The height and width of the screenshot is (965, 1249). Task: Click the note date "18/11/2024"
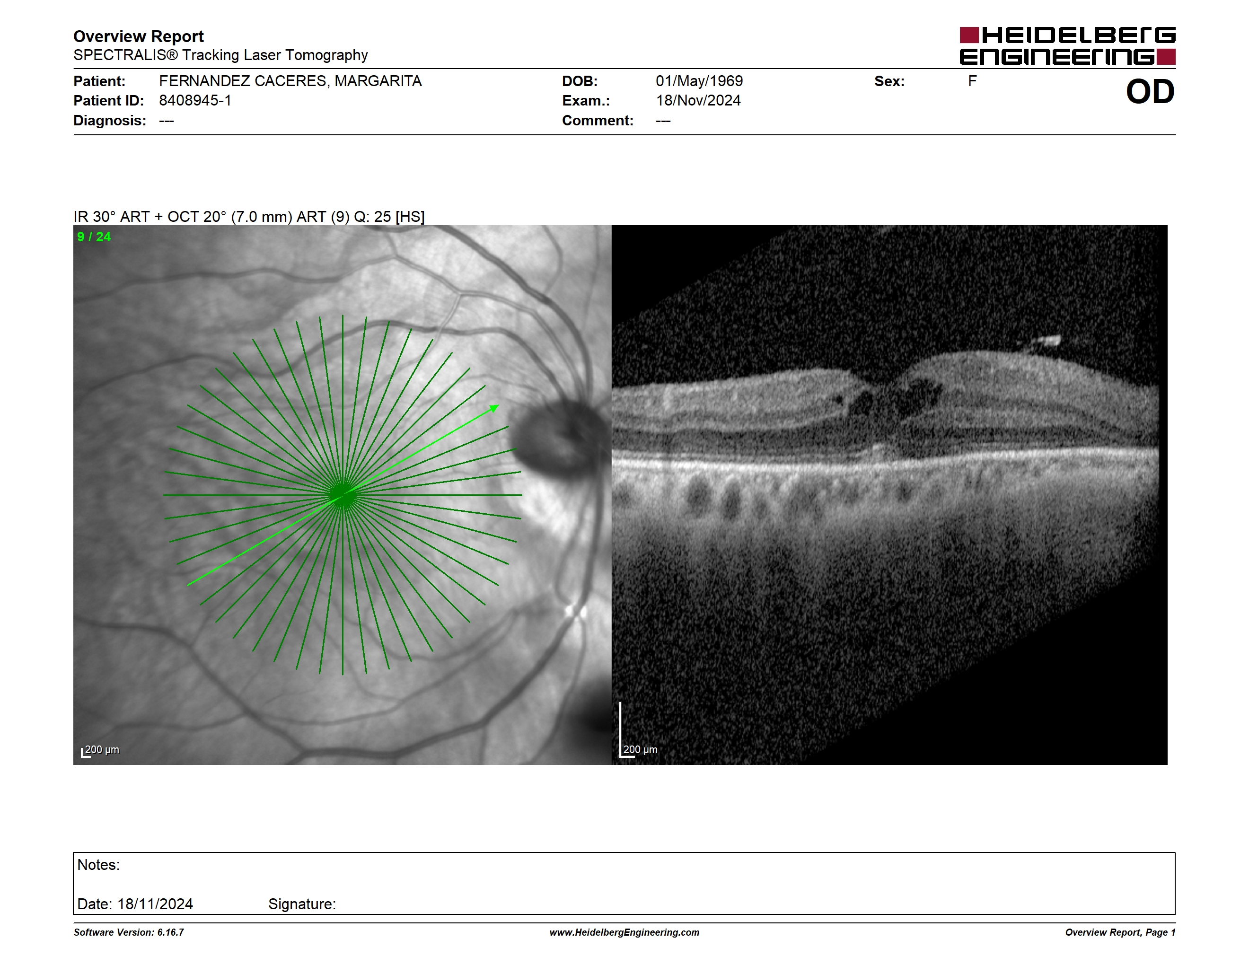click(x=155, y=904)
